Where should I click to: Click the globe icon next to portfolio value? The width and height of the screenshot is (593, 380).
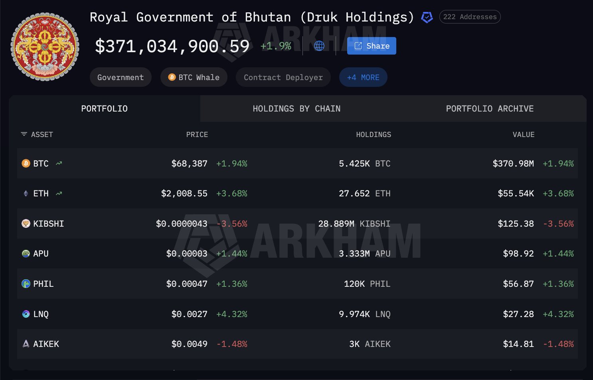(319, 46)
